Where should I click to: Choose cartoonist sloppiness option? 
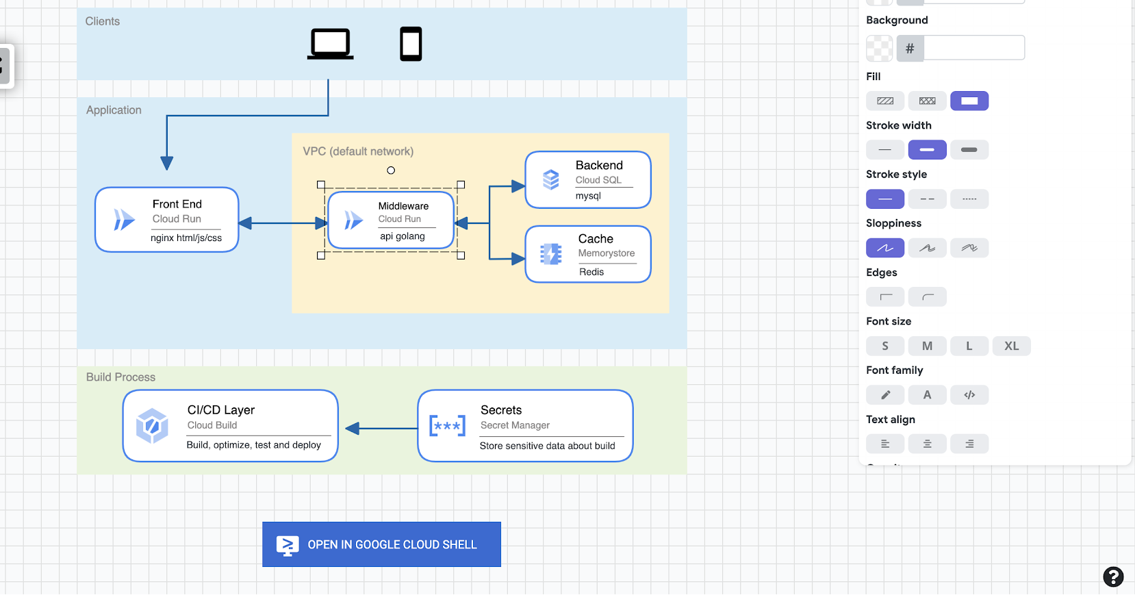tap(969, 248)
